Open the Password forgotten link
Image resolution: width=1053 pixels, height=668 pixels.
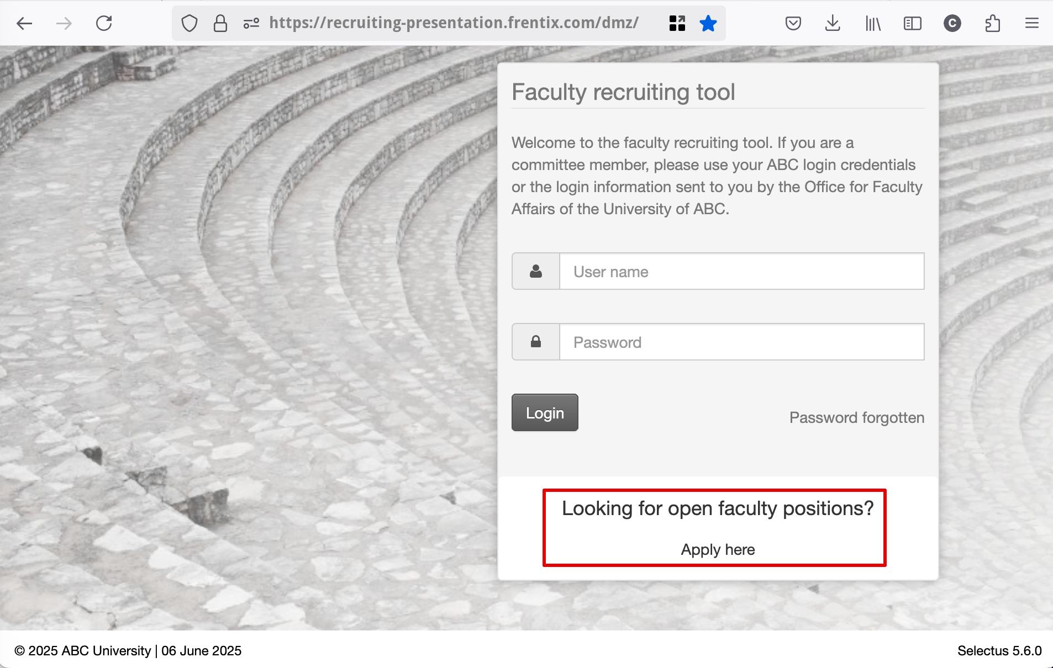pos(857,417)
